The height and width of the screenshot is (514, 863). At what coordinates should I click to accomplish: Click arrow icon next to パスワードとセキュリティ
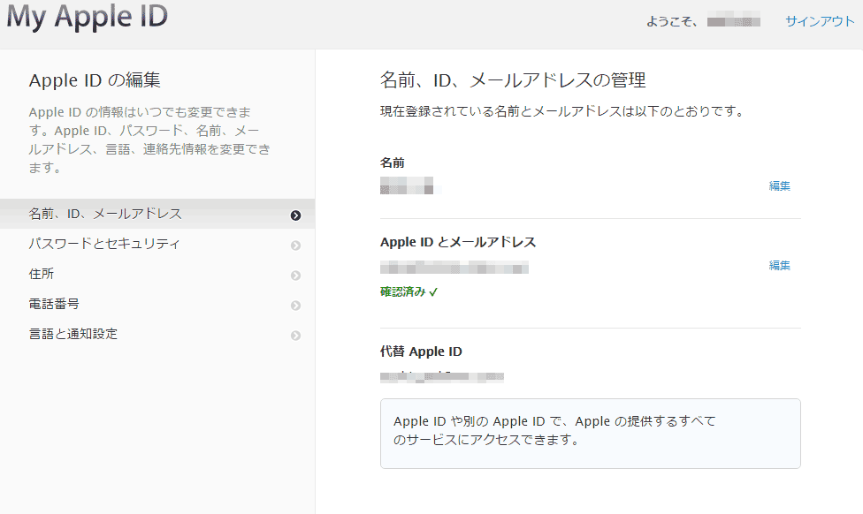[295, 246]
